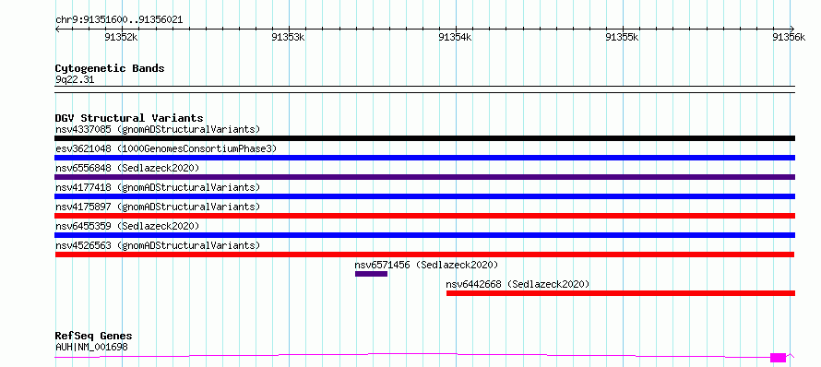The height and width of the screenshot is (367, 821).
Task: Select the purple nsv6556848 variant bar
Action: coord(424,177)
